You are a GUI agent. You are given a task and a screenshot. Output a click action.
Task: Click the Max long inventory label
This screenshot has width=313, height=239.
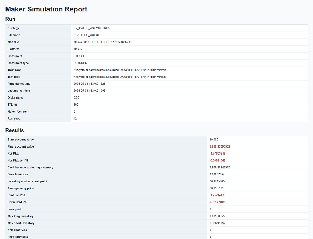21,216
